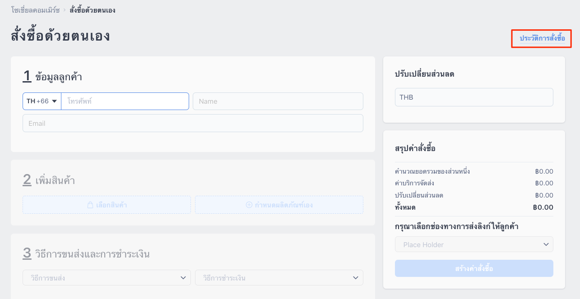The height and width of the screenshot is (299, 580).
Task: Click กำหนดผลิตภัณฑ์เอง custom product button
Action: coord(279,205)
